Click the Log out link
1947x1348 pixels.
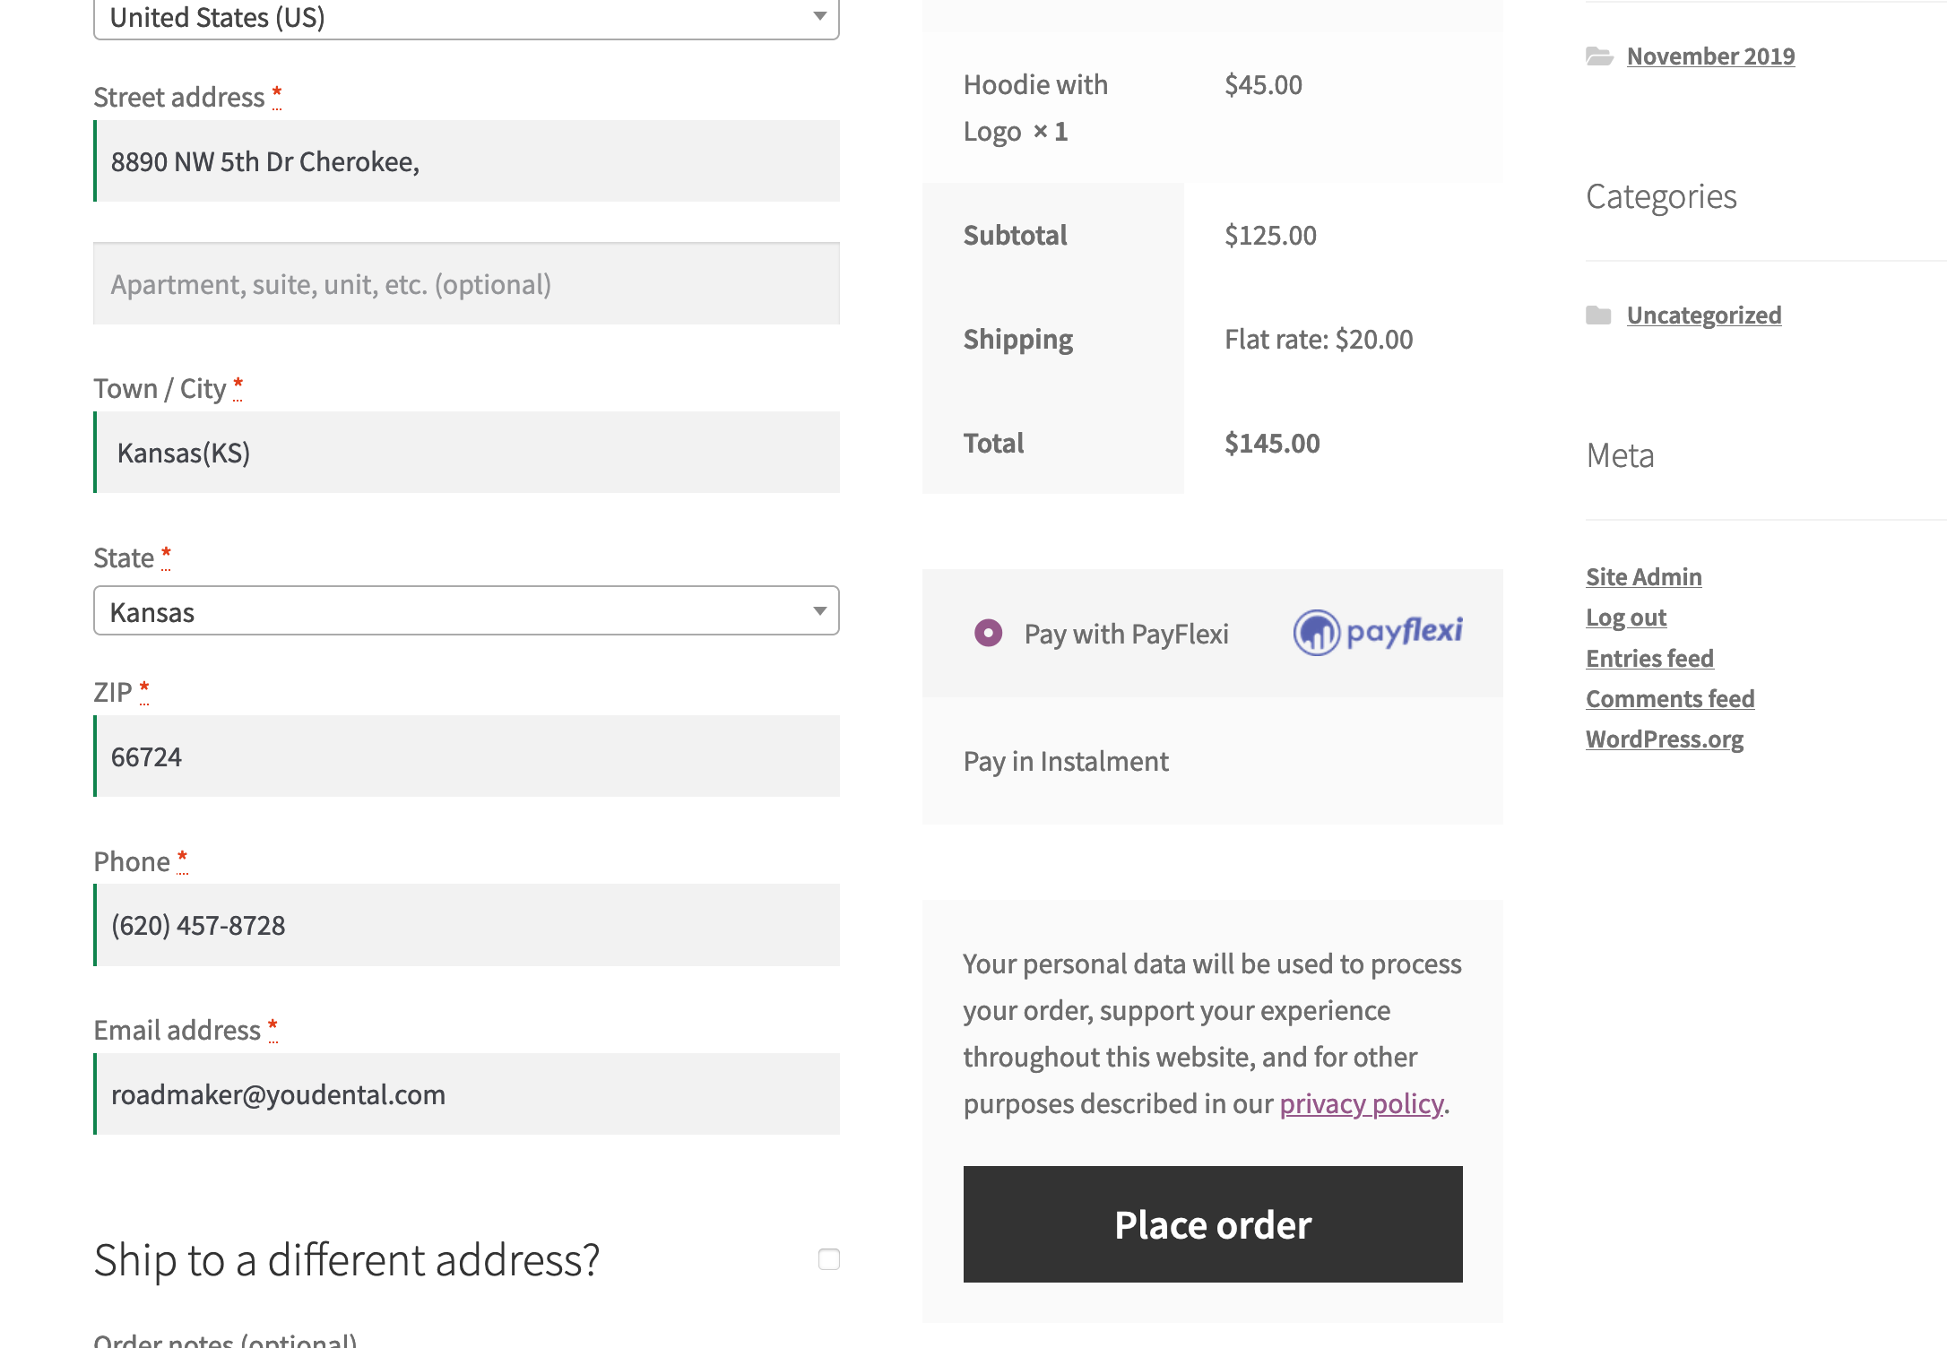1625,618
